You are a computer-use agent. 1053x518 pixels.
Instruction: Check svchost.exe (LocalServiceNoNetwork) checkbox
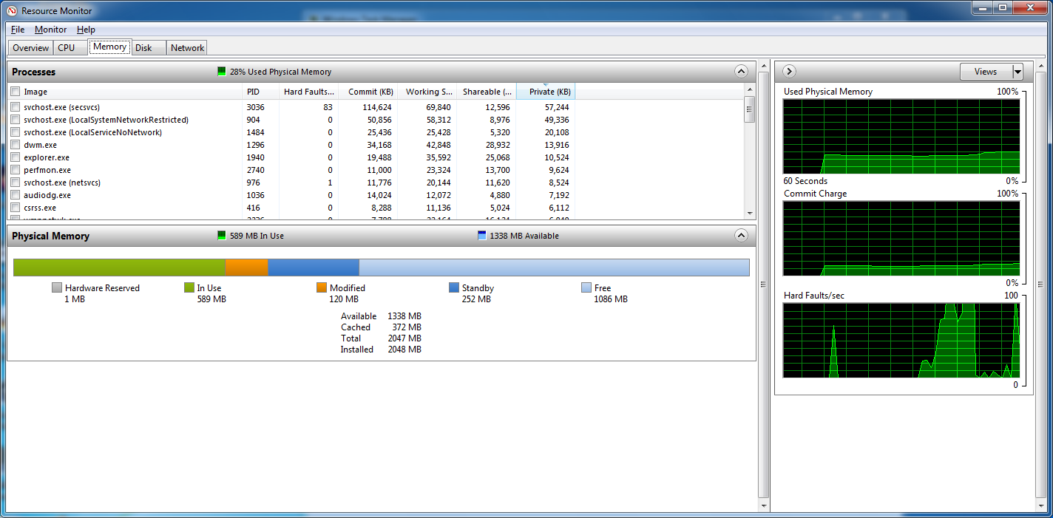tap(16, 132)
